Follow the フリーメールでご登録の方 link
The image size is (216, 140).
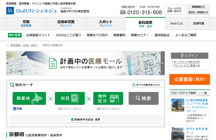tap(186, 66)
